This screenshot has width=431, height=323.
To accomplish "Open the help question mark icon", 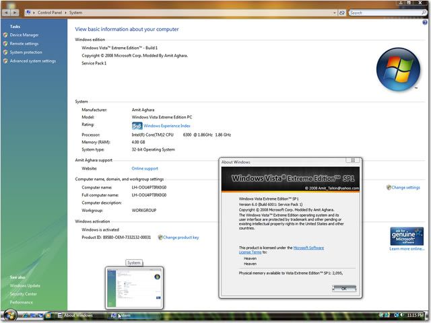I will click(425, 23).
